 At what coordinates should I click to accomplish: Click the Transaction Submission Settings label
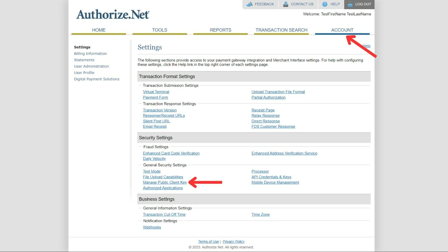[171, 85]
